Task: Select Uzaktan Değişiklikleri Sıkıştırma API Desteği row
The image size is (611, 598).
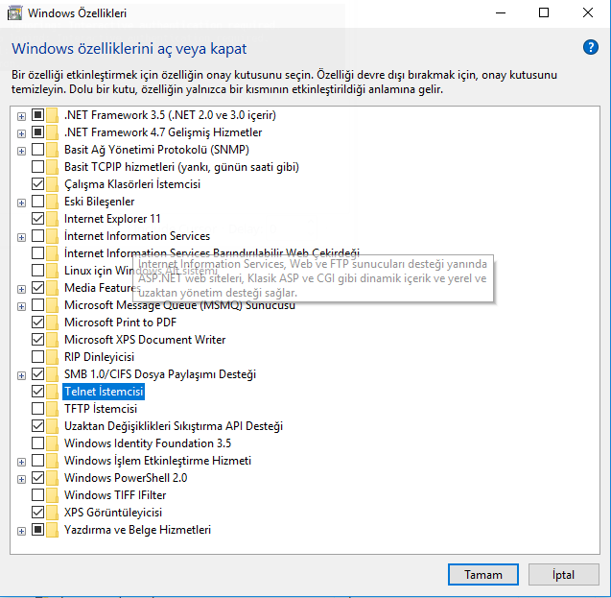Action: point(174,426)
